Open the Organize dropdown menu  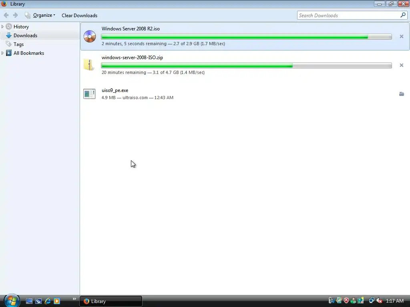(x=44, y=15)
